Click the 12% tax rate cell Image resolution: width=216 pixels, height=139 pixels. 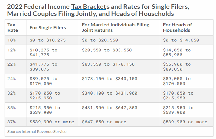(11, 50)
